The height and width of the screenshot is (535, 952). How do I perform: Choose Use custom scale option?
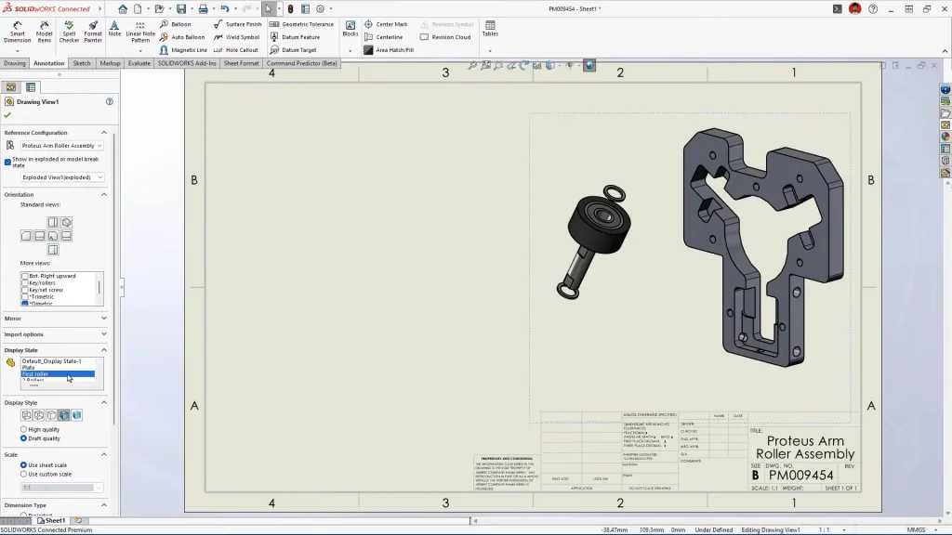click(x=23, y=474)
